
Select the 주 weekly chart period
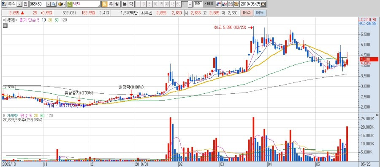[111, 4]
